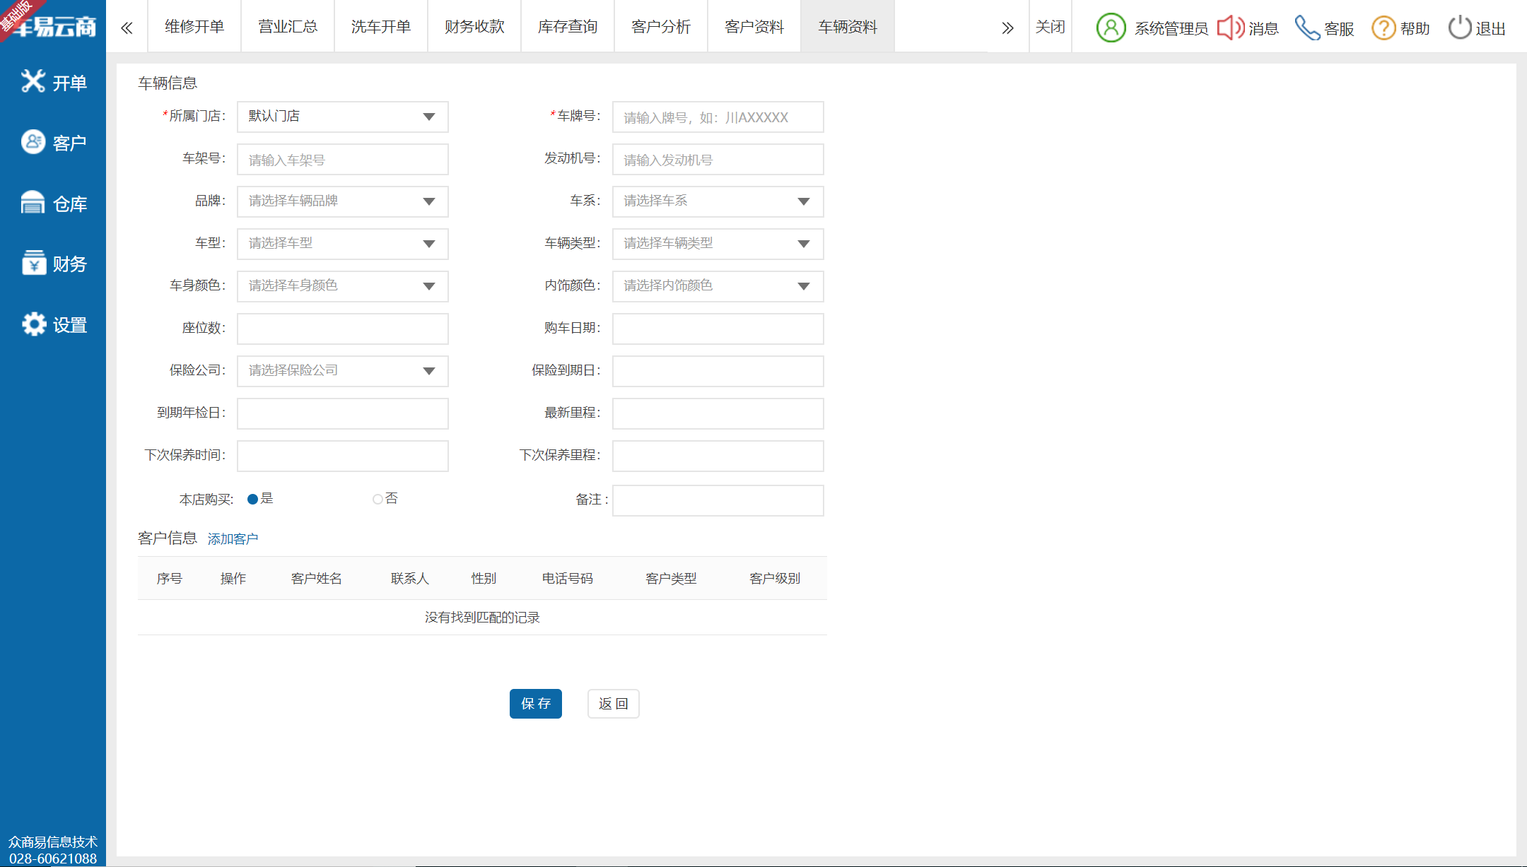1527x867 pixels.
Task: Select the 财务 finance icon
Action: 33,263
